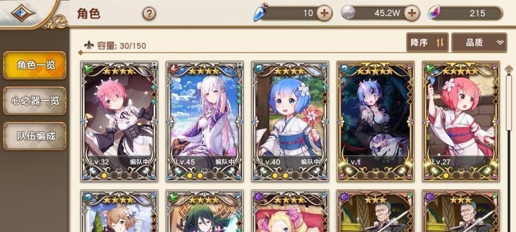Screen dimensions: 516x232
Task: Tap the lock icon on Lv.45 card
Action: [x=239, y=66]
